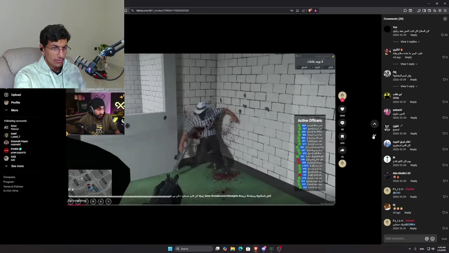Open following account POWR
This screenshot has width=449, height=253.
[15, 151]
